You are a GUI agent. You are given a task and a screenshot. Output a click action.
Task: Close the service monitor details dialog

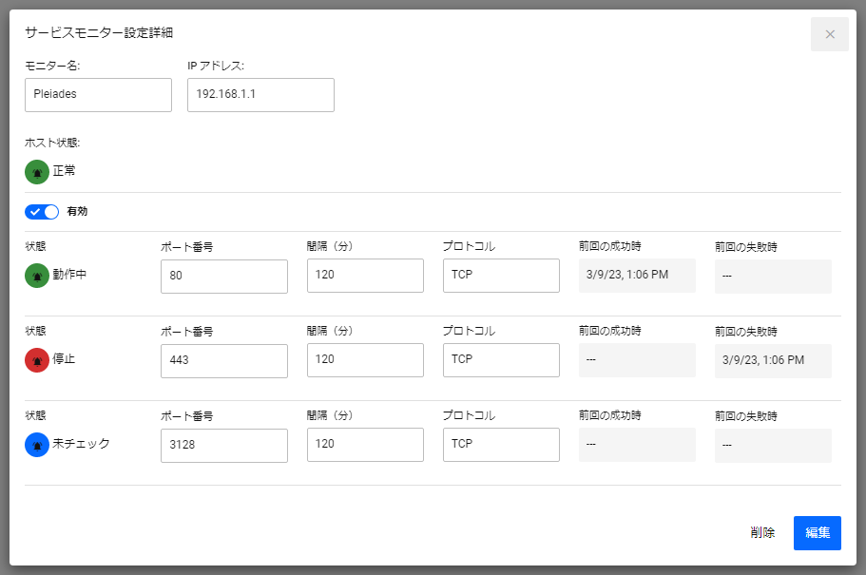tap(830, 34)
